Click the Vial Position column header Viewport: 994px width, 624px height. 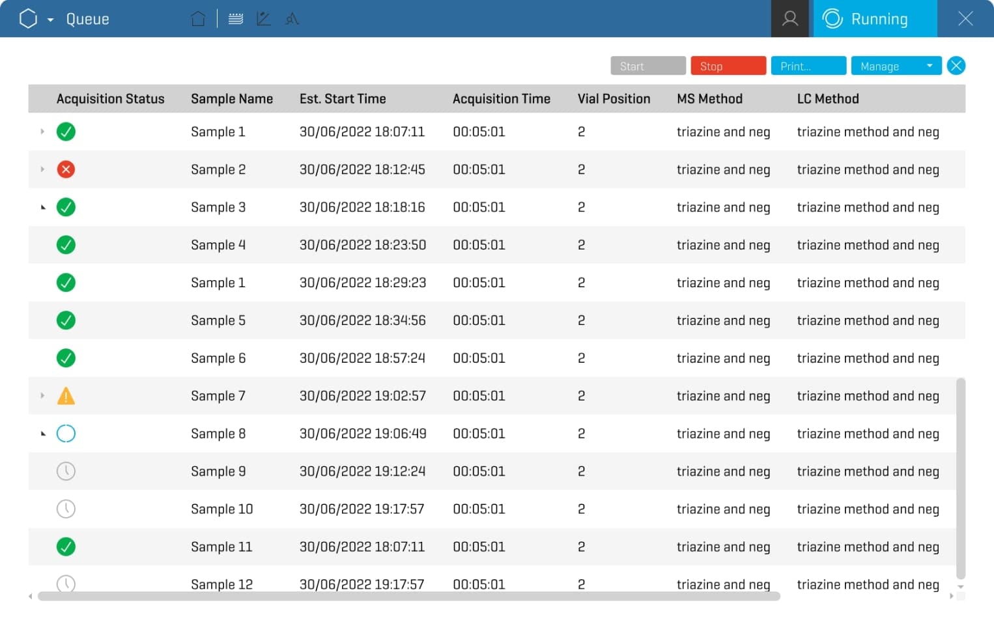point(614,99)
